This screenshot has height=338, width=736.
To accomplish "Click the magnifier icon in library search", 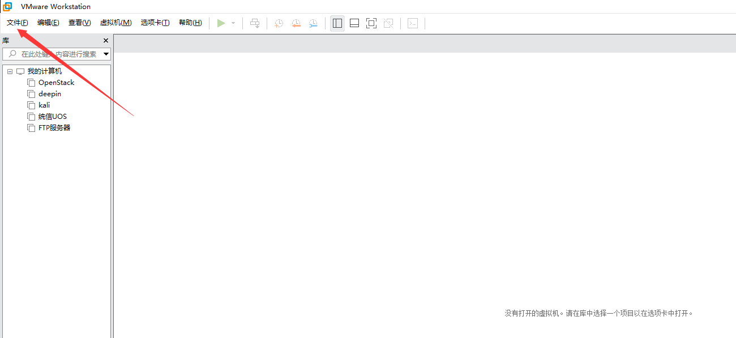I will 12,54.
